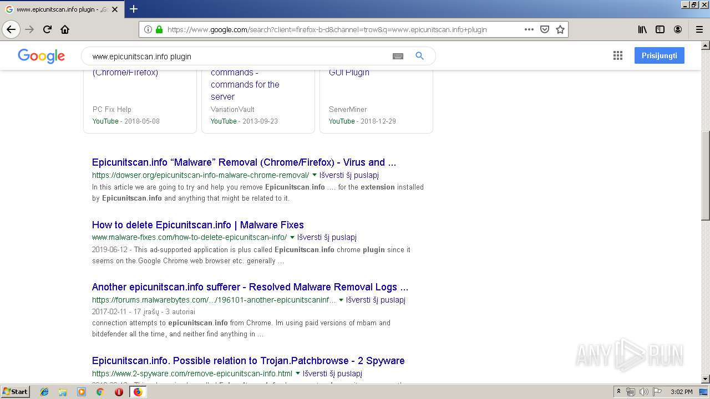The height and width of the screenshot is (399, 710).
Task: Go back to the previous page
Action: click(11, 29)
